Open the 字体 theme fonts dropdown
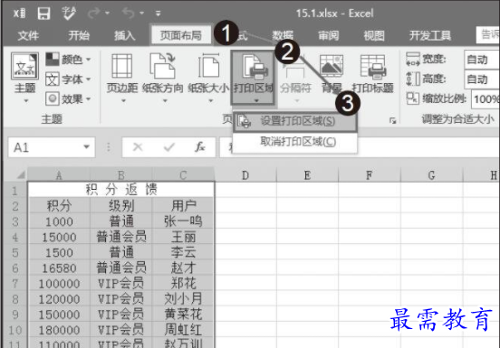Viewport: 500px width, 348px height. coord(68,79)
